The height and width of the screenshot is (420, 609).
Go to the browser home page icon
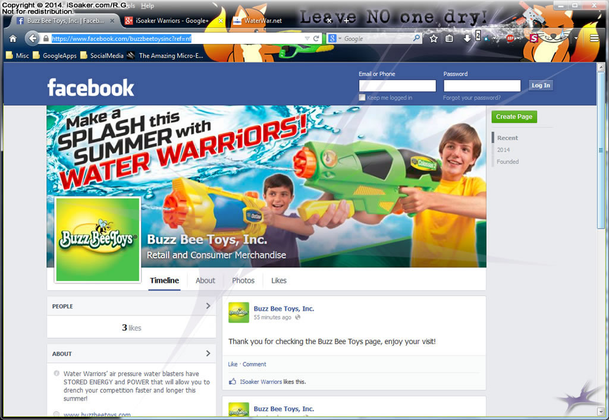tap(13, 39)
